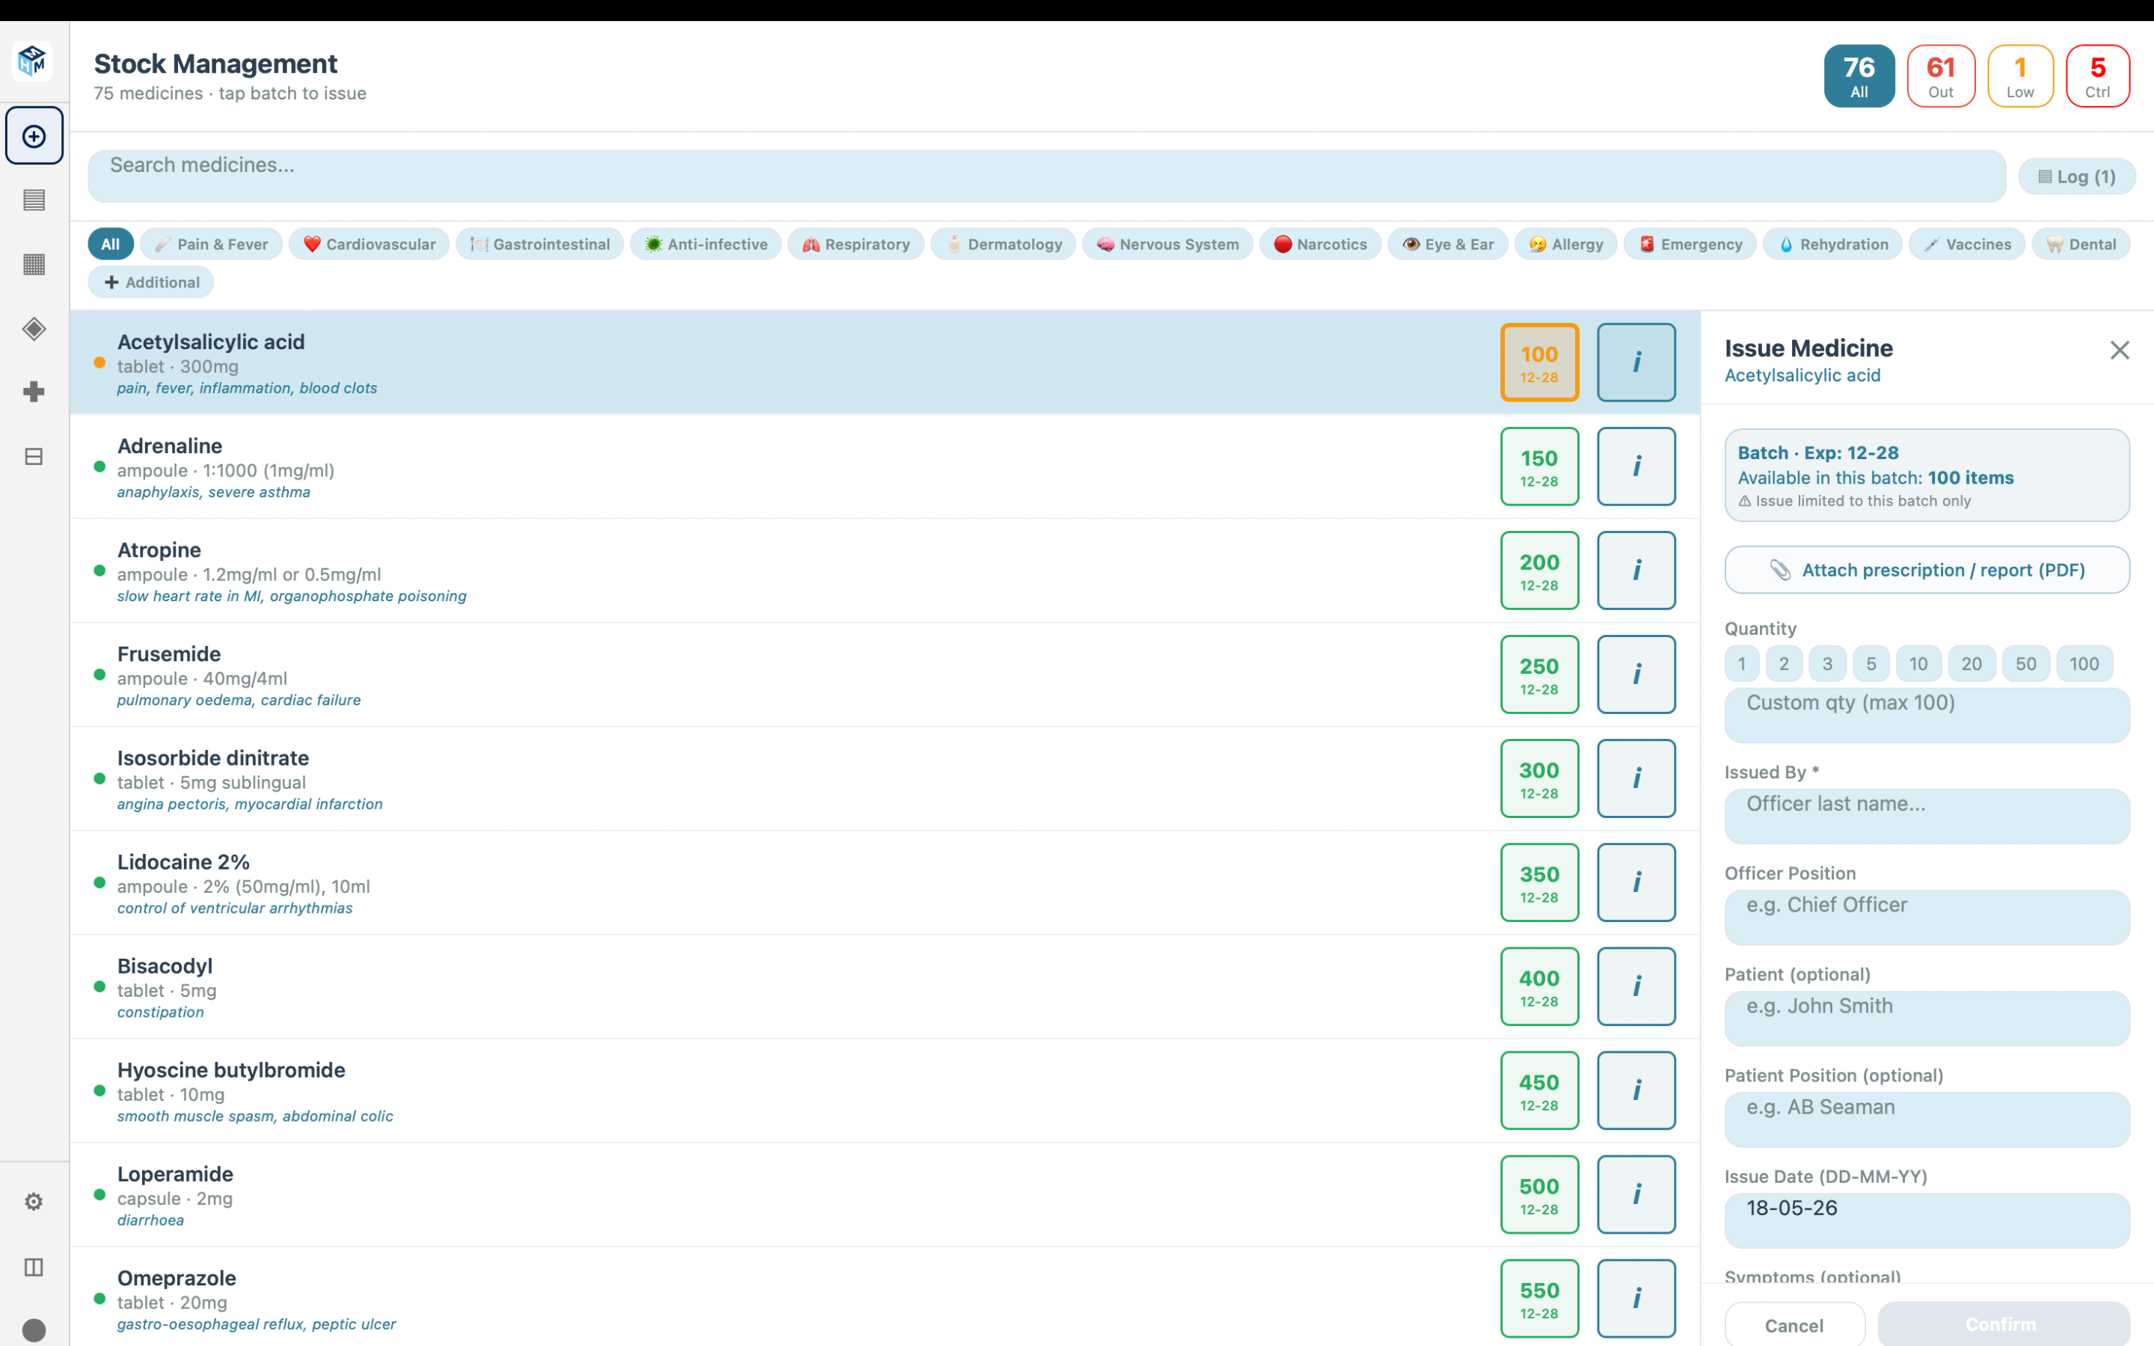Select Emergency category
2154x1346 pixels.
coord(1690,244)
